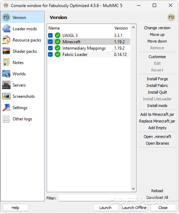The image size is (179, 214).
Task: Click the Version page FO icon in sidebar
Action: [6, 17]
